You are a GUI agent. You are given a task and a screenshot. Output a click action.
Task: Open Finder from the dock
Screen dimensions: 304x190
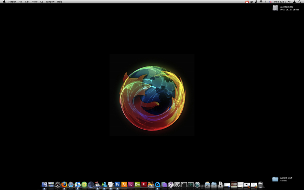(44, 185)
